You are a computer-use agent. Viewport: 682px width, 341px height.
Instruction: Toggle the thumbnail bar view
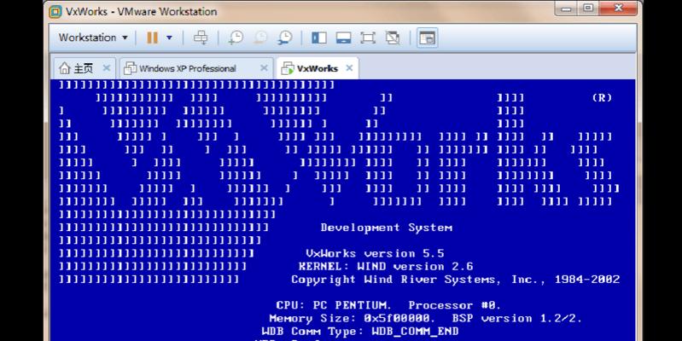(343, 38)
